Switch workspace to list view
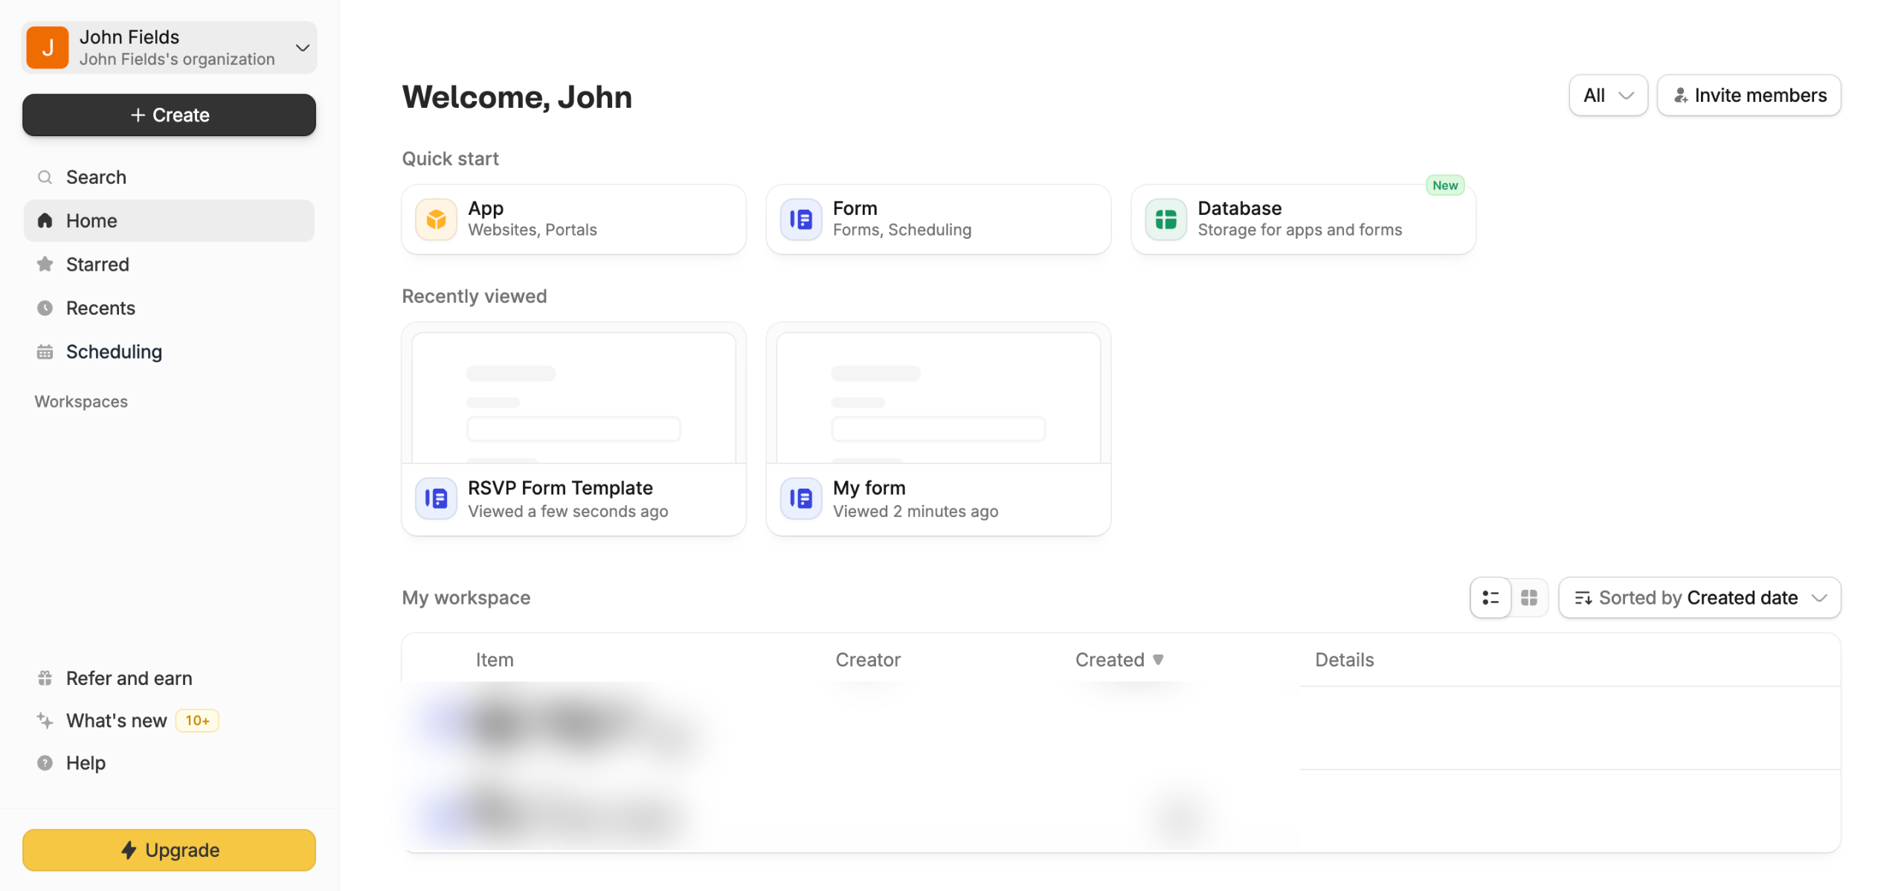1904x891 pixels. [1490, 597]
